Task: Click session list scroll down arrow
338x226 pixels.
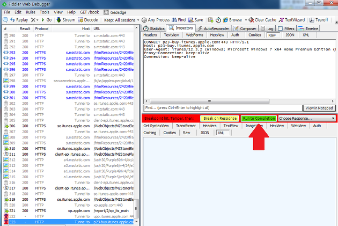Action: coord(136,222)
